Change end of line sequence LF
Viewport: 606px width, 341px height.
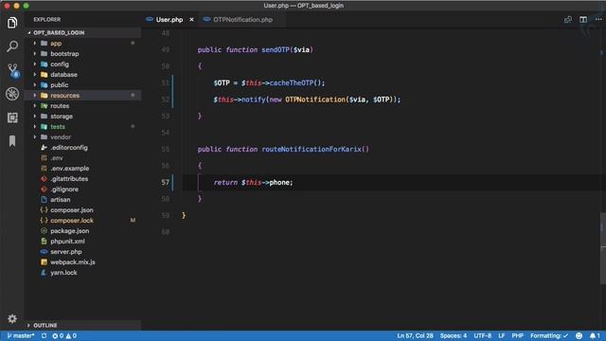point(501,335)
